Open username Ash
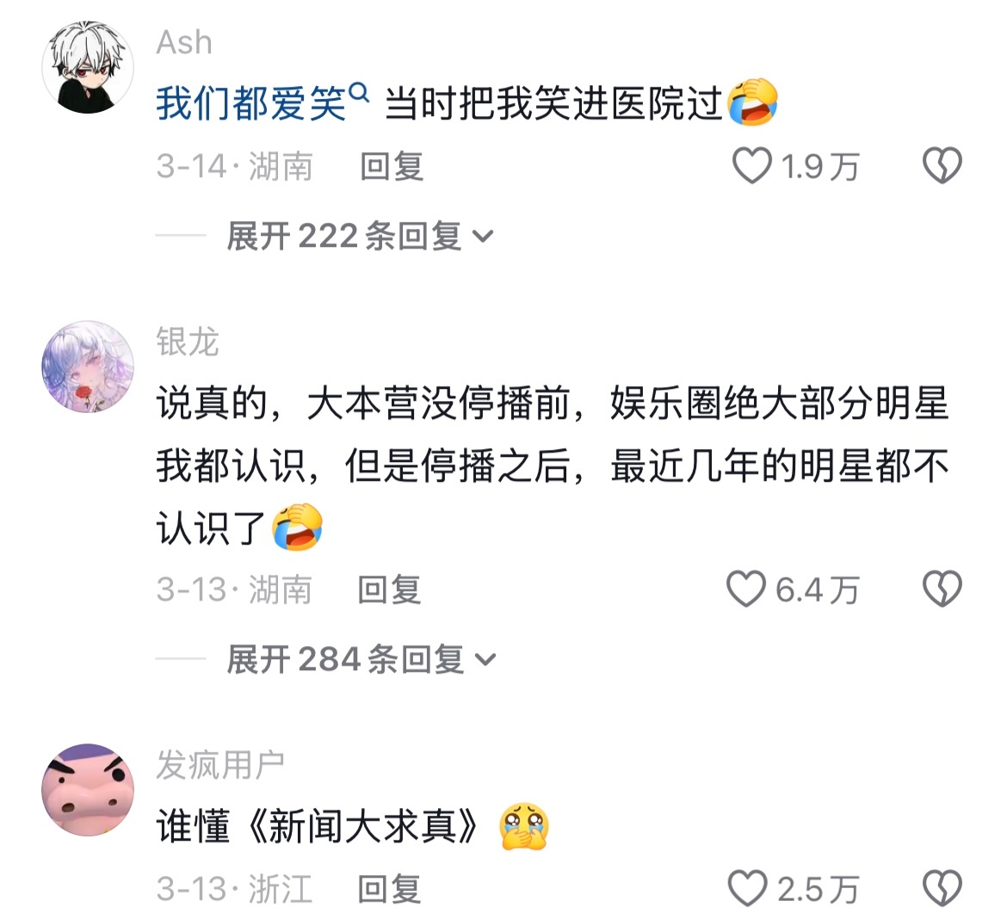 point(184,43)
